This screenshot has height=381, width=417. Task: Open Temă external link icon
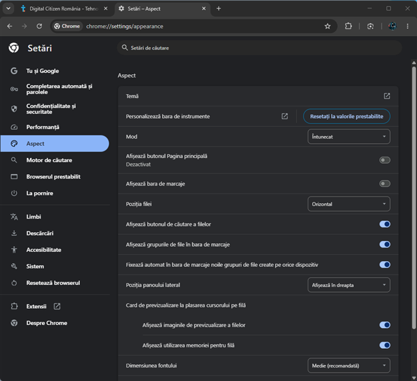coord(387,96)
